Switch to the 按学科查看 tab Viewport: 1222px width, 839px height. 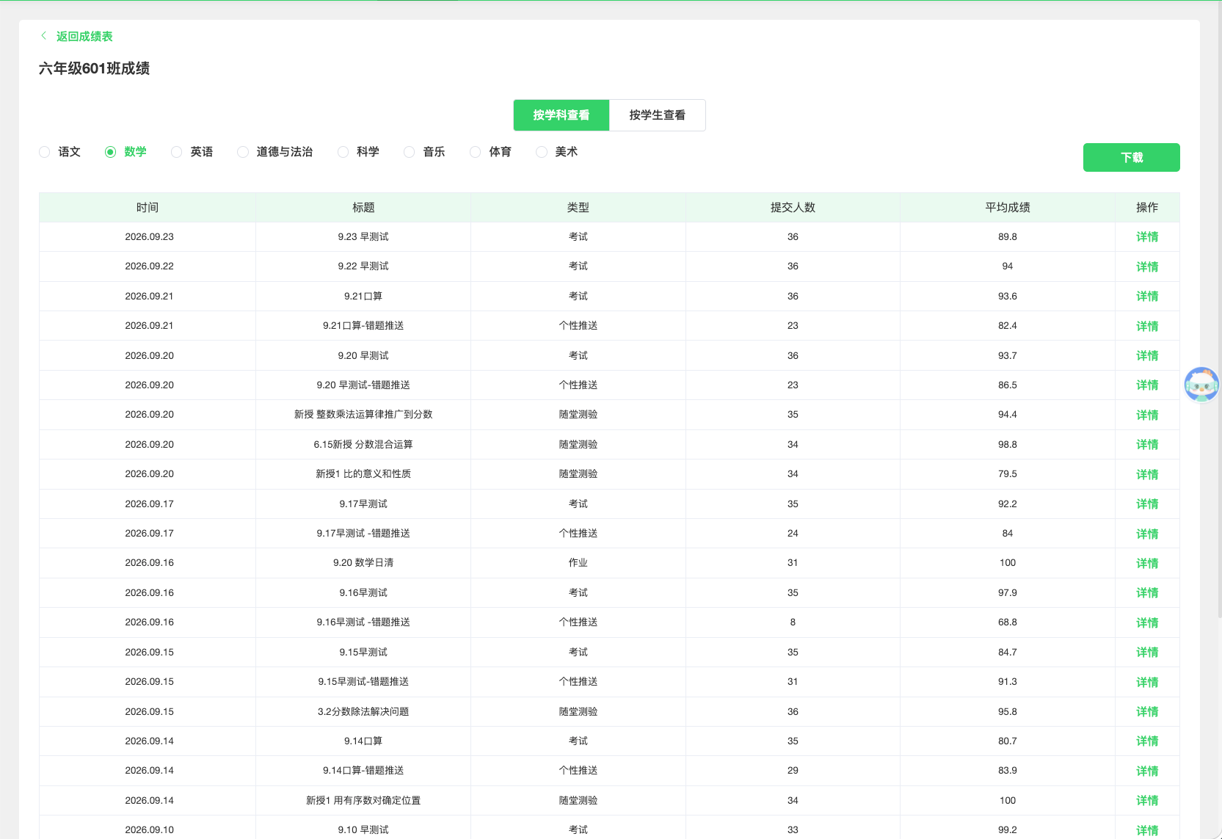coord(561,115)
